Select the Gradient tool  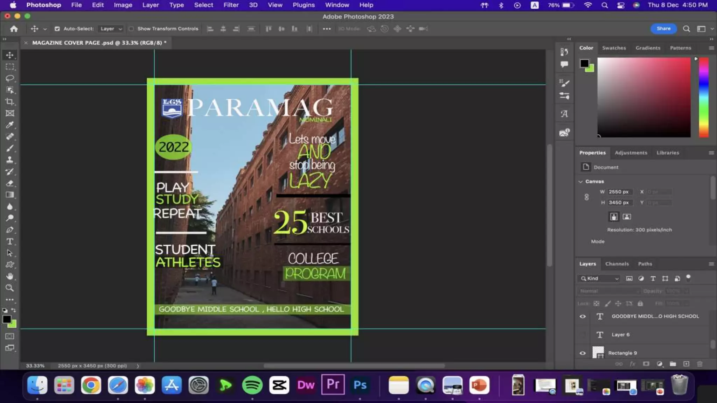tap(10, 195)
